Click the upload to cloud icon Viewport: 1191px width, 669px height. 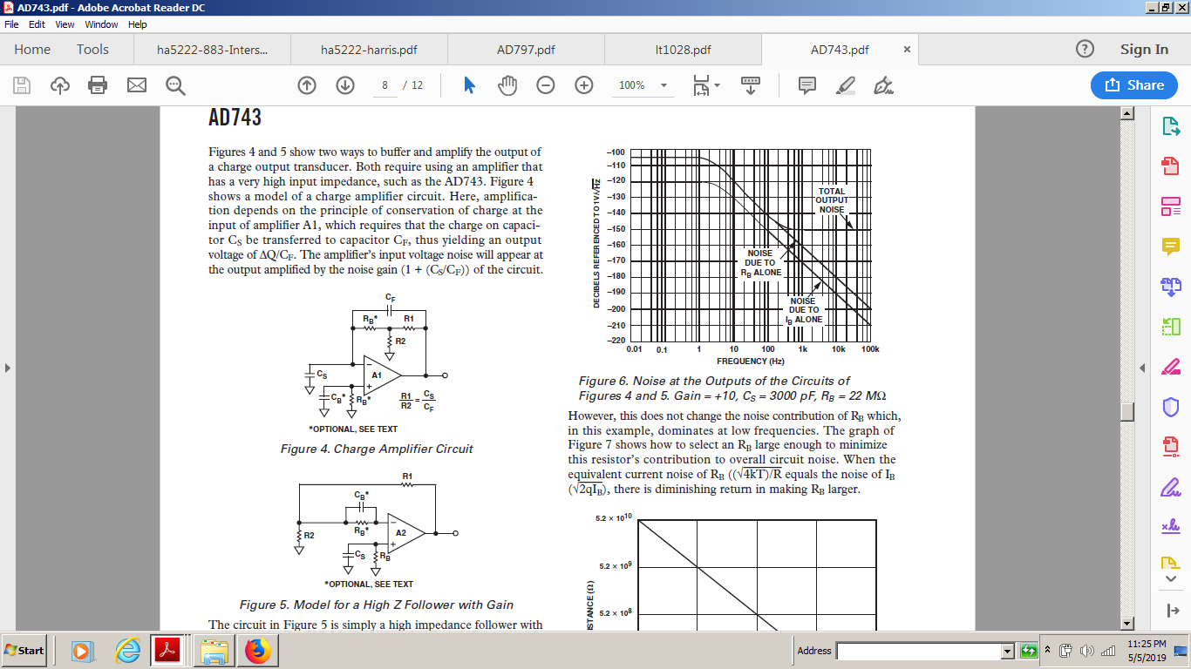point(60,85)
